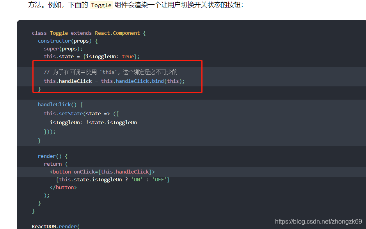This screenshot has height=229, width=366.
Task: Click the 'OFF' string literal
Action: click(x=160, y=179)
